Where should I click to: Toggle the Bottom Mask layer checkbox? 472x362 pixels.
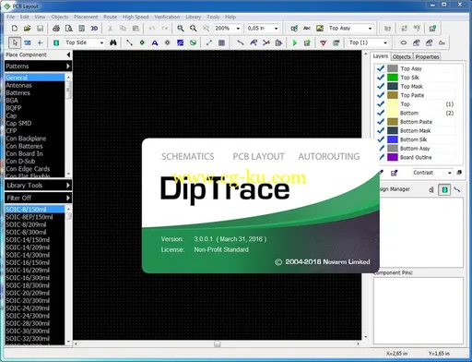(x=381, y=131)
